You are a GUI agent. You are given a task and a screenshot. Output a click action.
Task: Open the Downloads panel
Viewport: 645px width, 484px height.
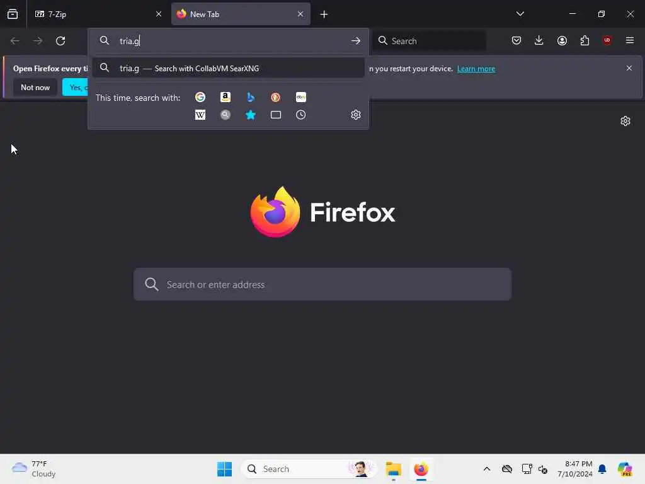point(539,40)
